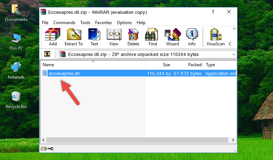Image resolution: width=273 pixels, height=160 pixels.
Task: Click the drive icon in status bar
Action: coord(44,149)
